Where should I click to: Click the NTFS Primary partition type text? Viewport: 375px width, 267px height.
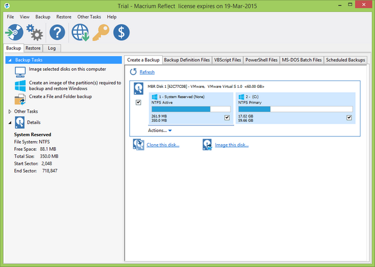[250, 102]
